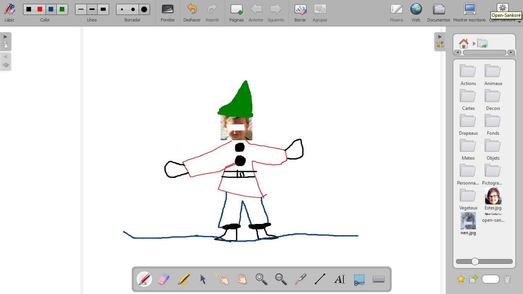Expand the left page thumbnails panel
The image size is (523, 294).
tap(5, 41)
